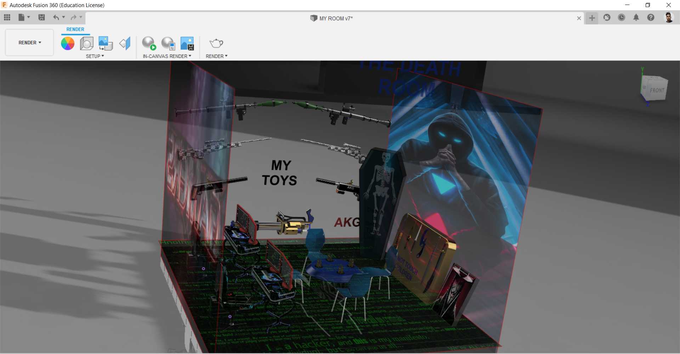Viewport: 680px width, 354px height.
Task: Save the document with the floppy icon
Action: point(41,17)
